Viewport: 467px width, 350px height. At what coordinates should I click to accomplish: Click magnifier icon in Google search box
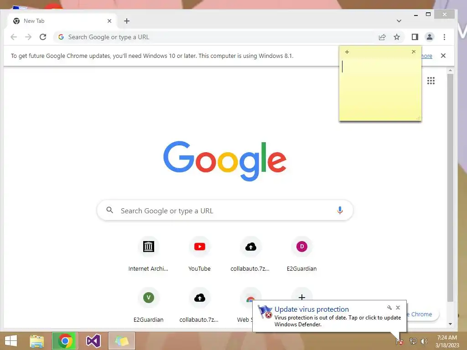[109, 210]
